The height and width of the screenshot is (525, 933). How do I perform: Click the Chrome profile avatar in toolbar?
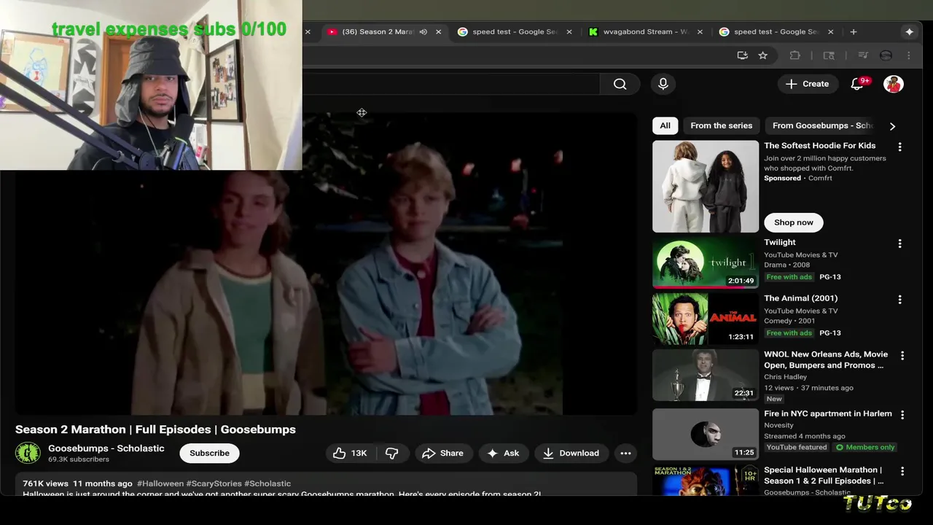click(886, 55)
